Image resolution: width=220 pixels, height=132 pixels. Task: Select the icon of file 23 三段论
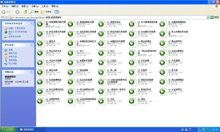click(x=102, y=63)
